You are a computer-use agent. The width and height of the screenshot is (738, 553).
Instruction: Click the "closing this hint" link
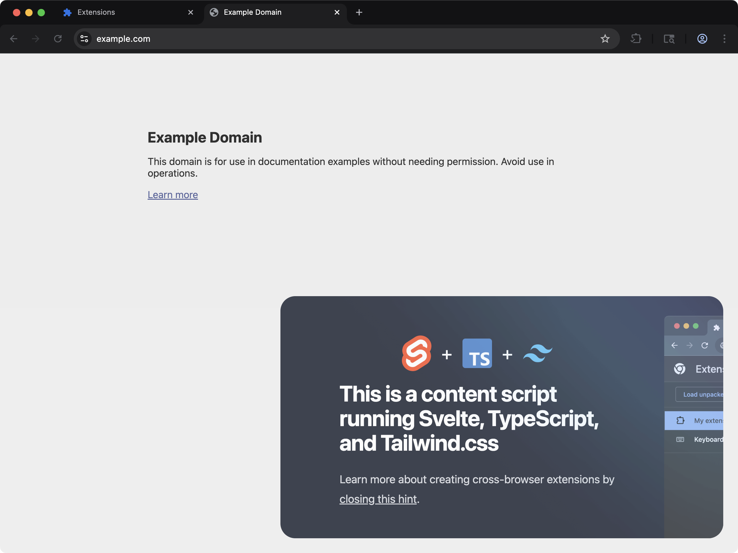click(x=378, y=499)
